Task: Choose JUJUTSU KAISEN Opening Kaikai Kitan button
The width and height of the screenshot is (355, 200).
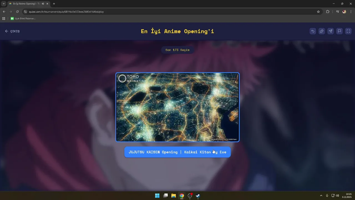Action: (177, 152)
